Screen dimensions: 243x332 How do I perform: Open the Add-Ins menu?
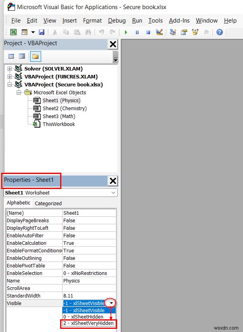point(179,21)
